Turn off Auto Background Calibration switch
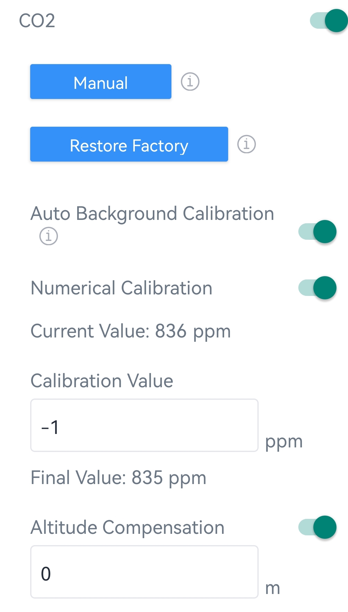 (x=318, y=231)
